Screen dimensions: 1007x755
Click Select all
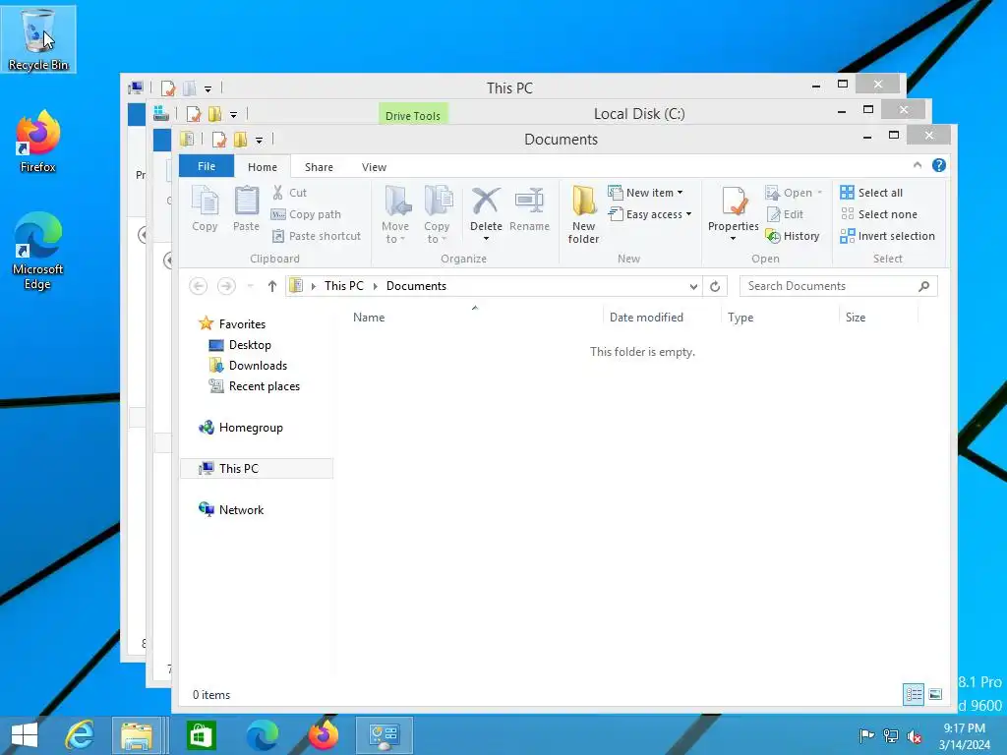871,193
